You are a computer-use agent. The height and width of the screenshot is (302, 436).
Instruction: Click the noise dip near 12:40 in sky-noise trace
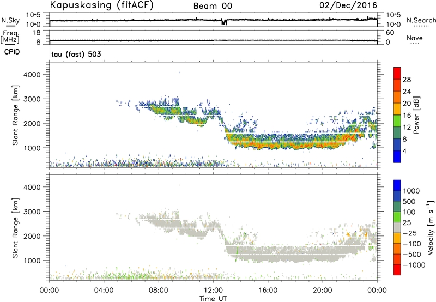(224, 22)
